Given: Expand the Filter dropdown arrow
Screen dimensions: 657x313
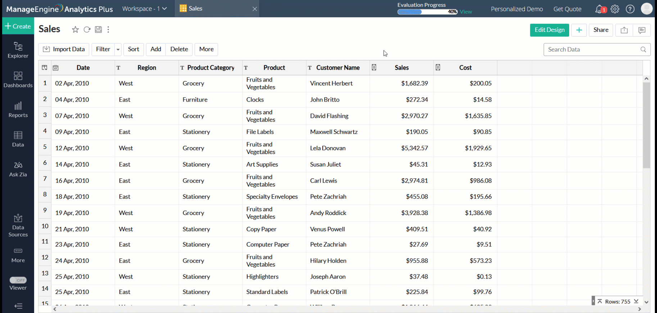Looking at the screenshot, I should point(118,50).
